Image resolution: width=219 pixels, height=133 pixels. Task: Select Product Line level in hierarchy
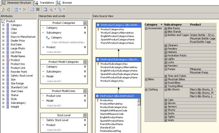(x=53, y=96)
